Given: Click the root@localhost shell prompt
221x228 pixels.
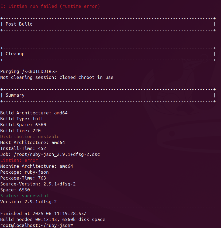Looking at the screenshot, I should (36, 225).
